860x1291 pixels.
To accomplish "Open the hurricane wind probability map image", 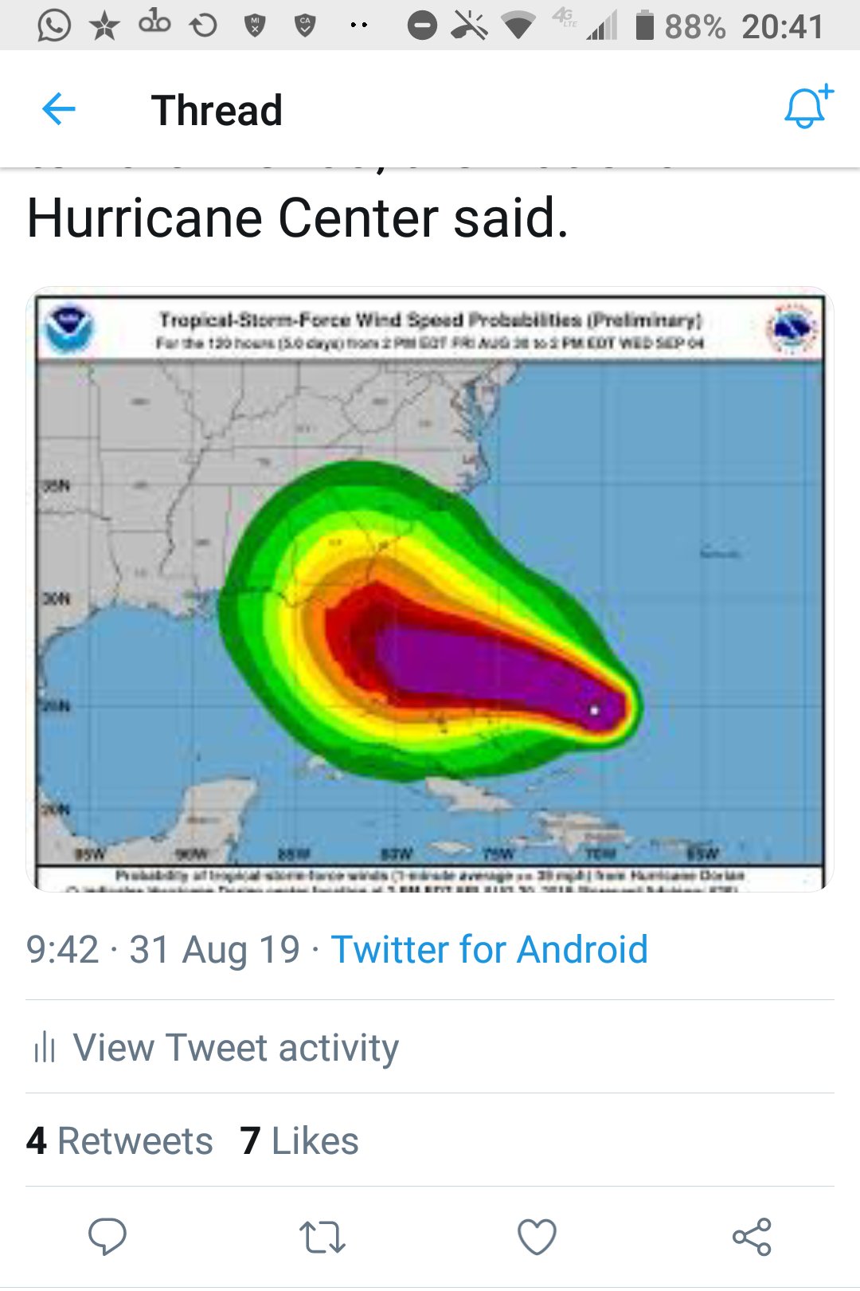I will click(x=430, y=590).
